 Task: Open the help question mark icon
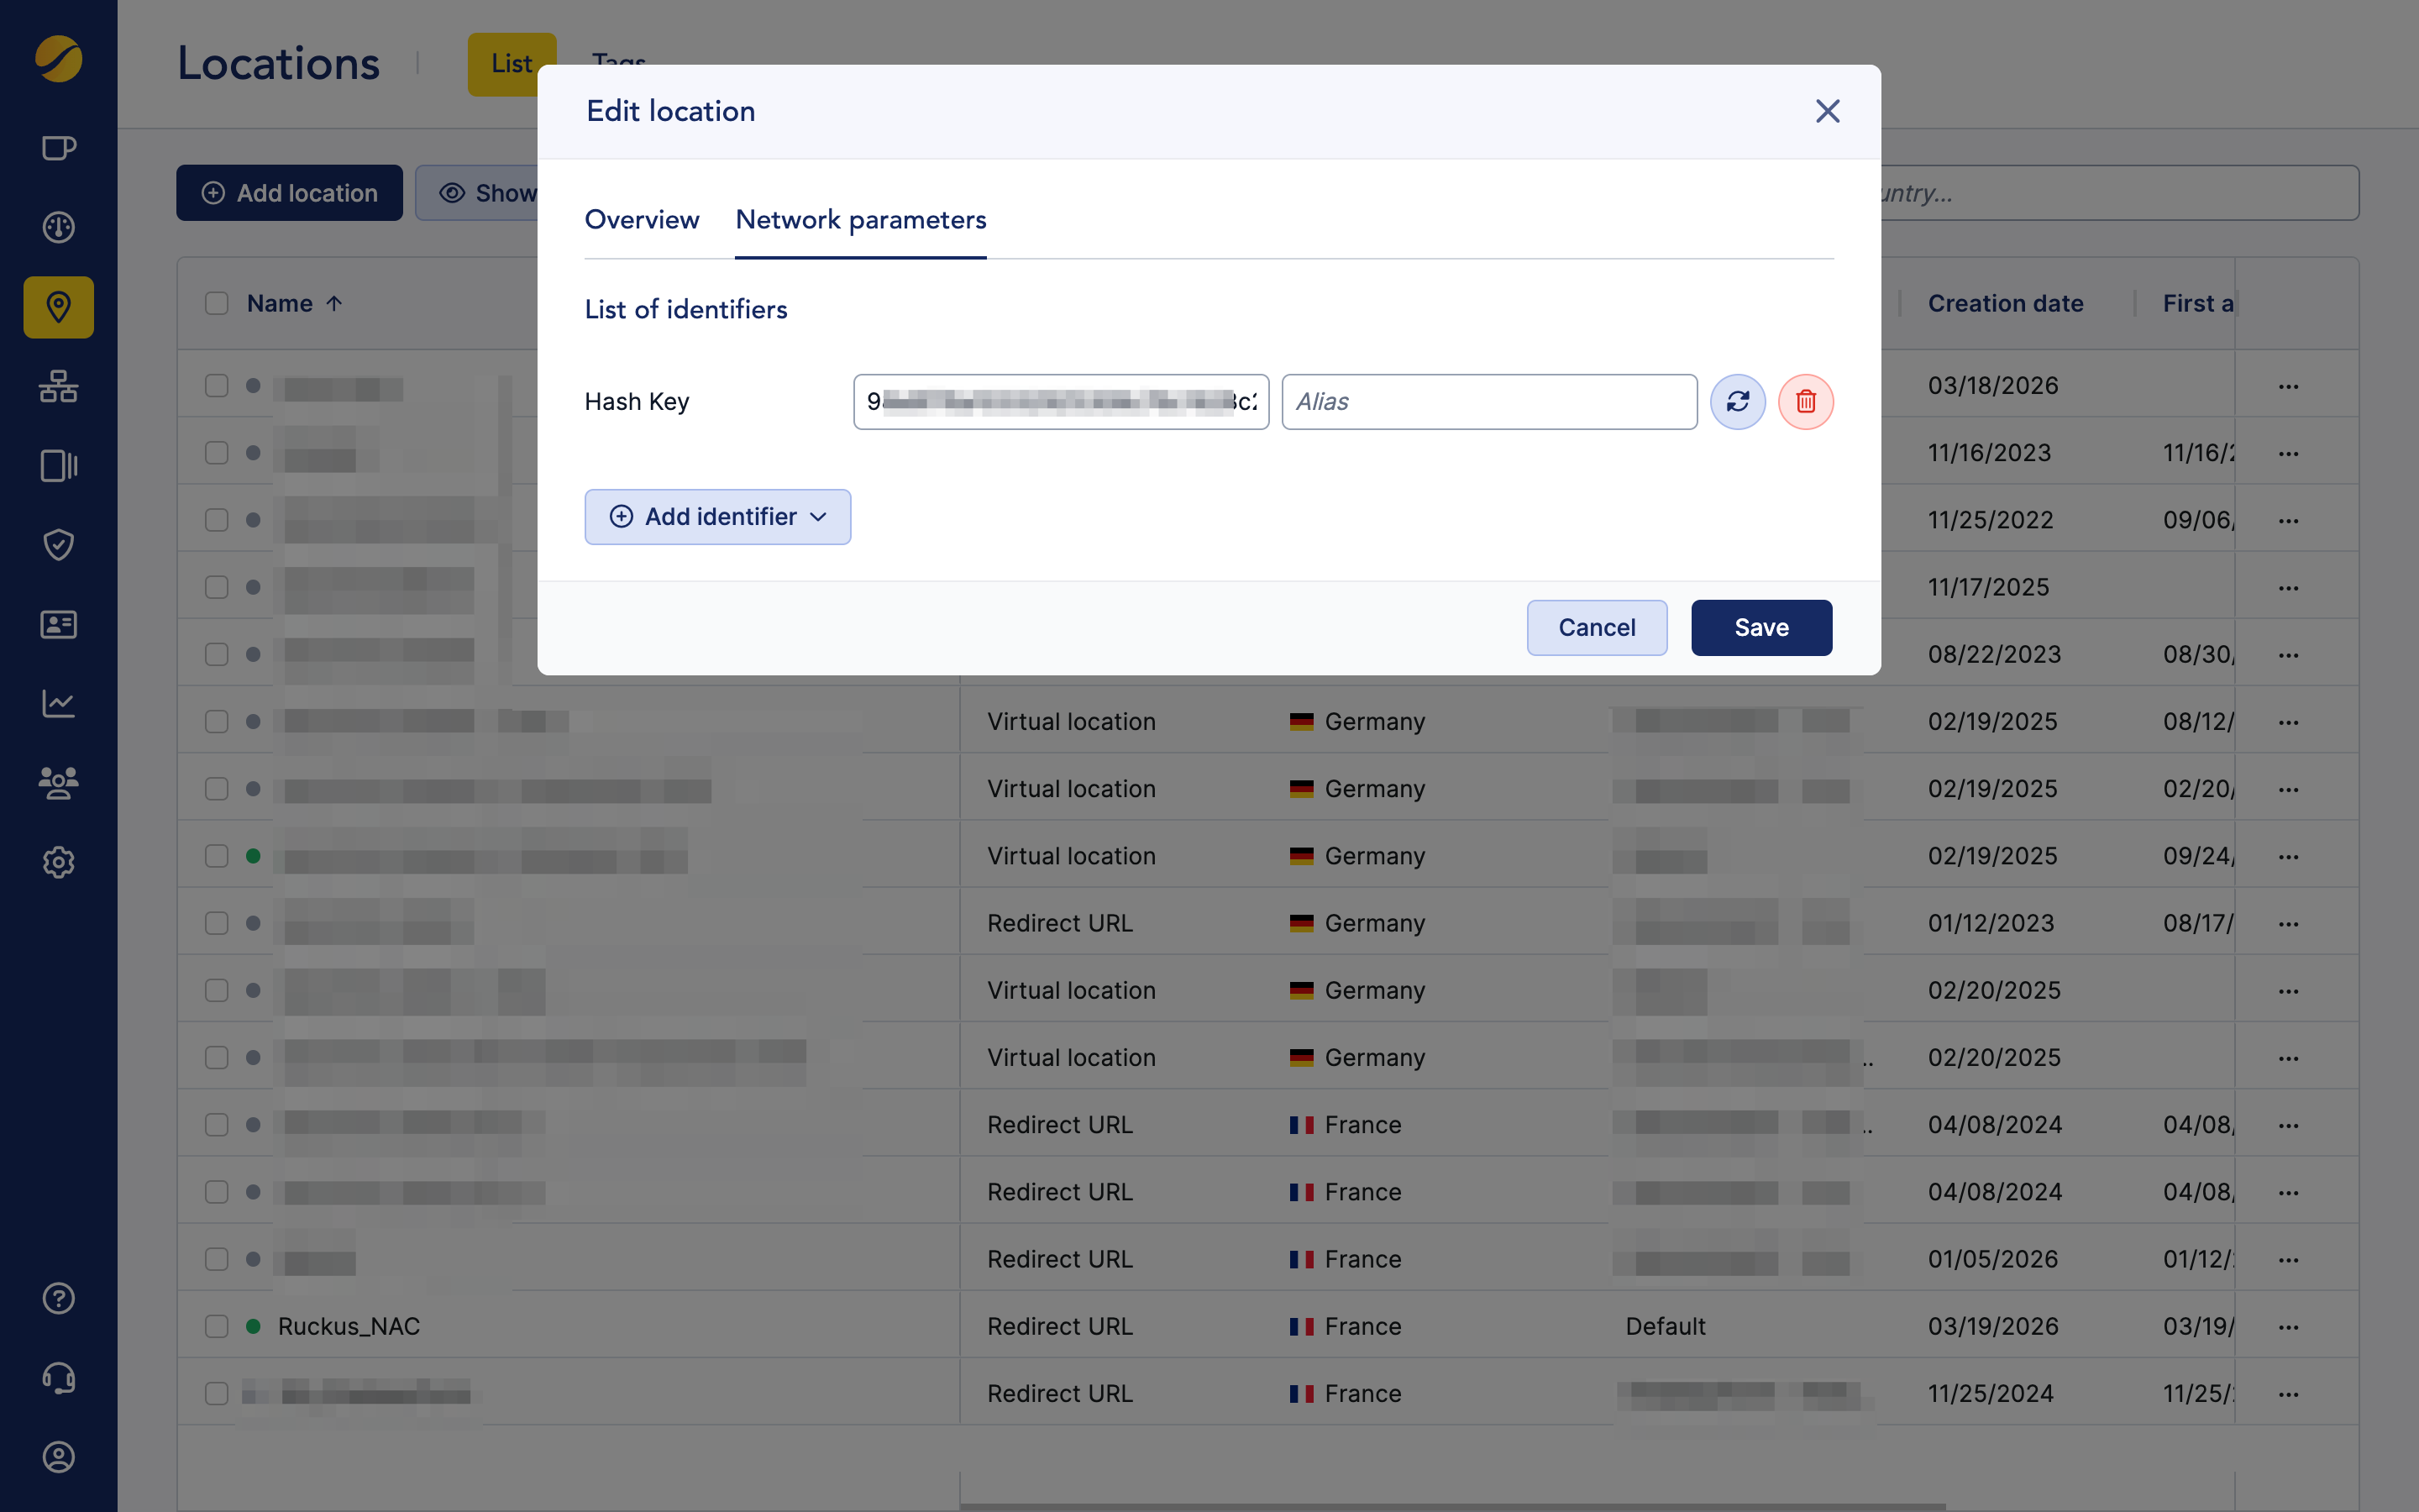pyautogui.click(x=58, y=1298)
